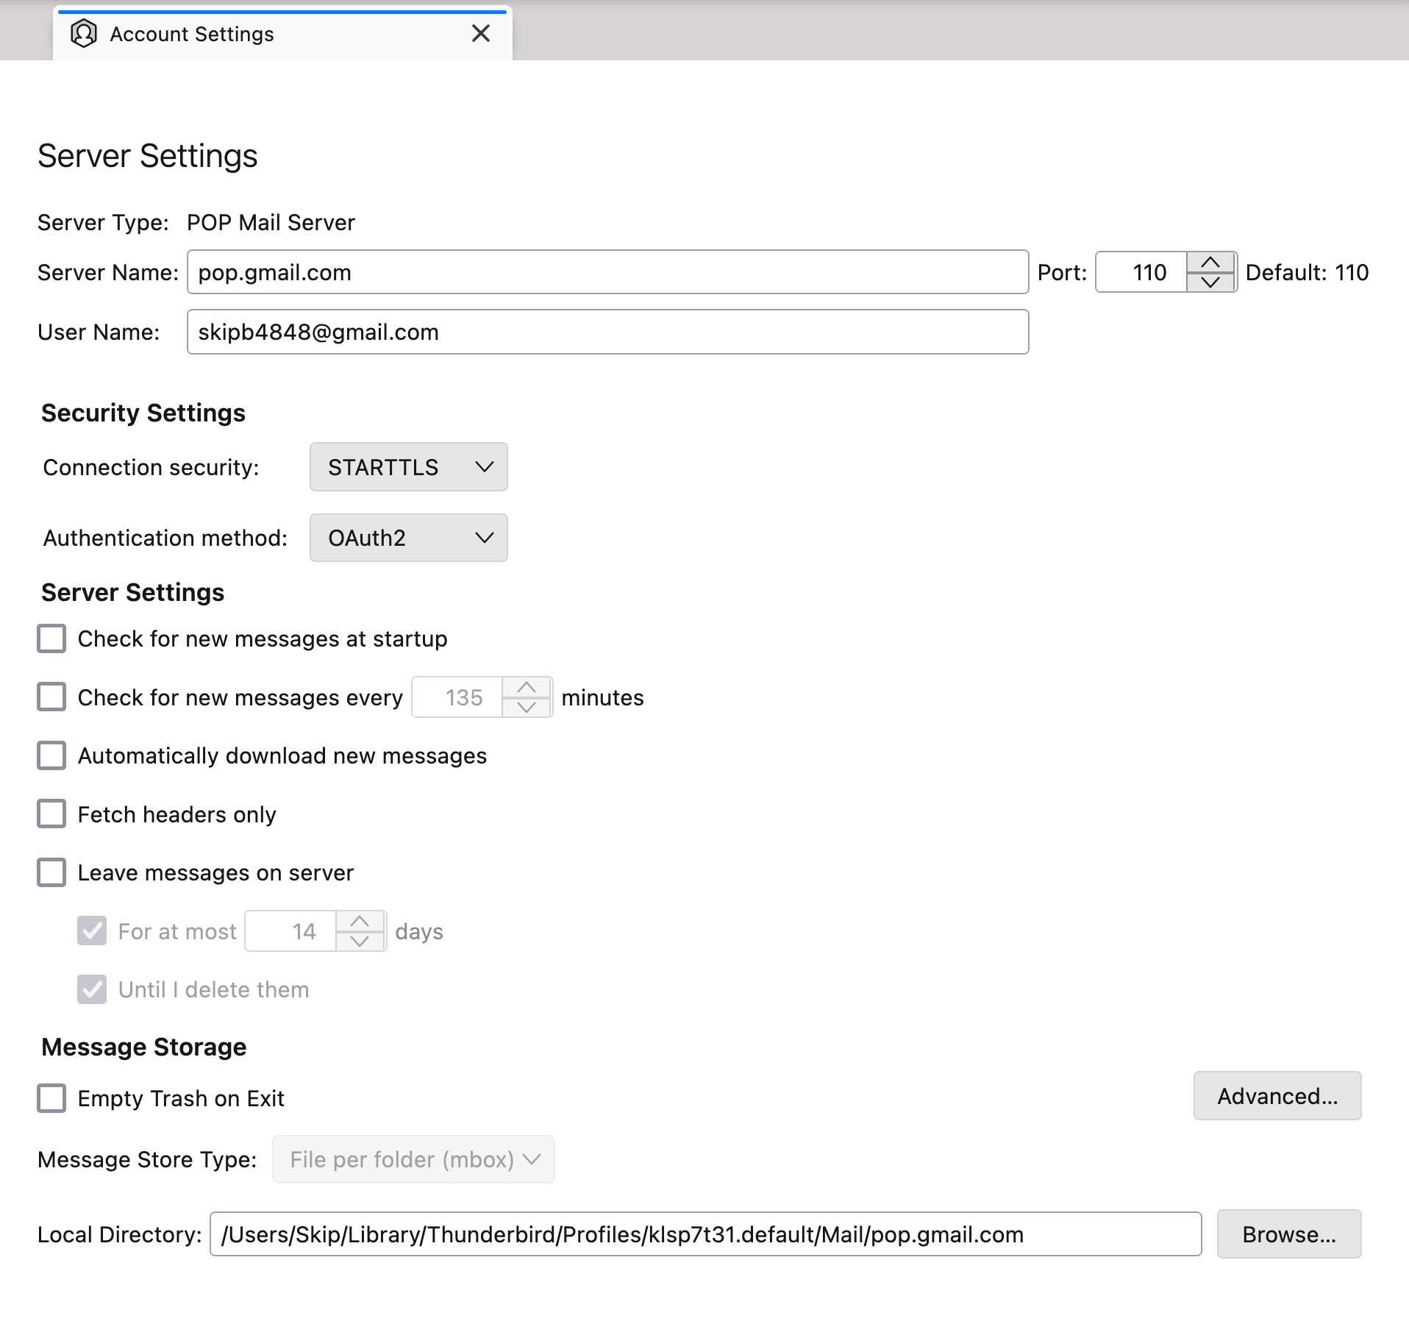Close the Account Settings tab
The width and height of the screenshot is (1409, 1324).
point(481,34)
